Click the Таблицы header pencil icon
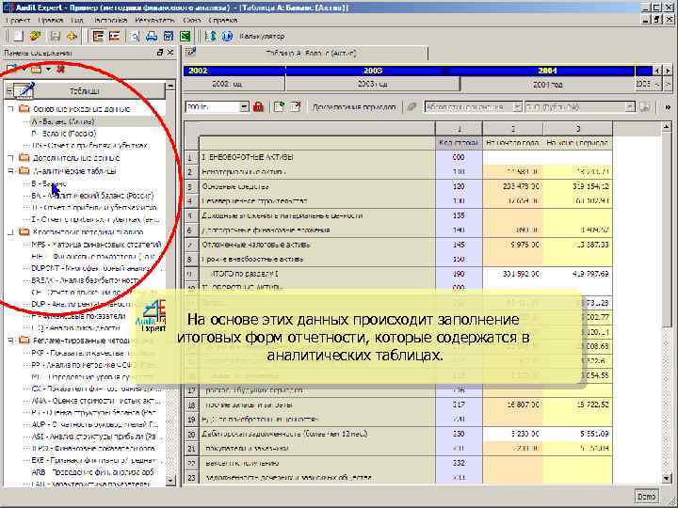 pos(24,90)
